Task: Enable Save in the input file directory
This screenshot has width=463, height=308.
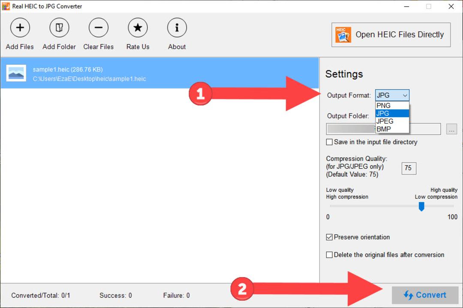Action: coord(329,142)
